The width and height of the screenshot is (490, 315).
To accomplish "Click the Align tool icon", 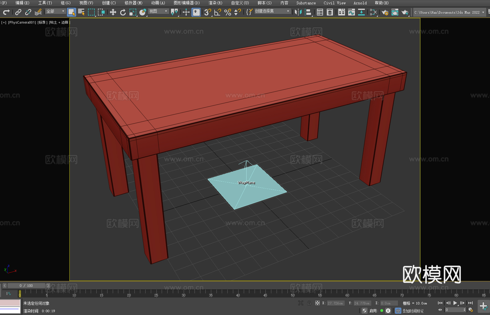I will [308, 12].
